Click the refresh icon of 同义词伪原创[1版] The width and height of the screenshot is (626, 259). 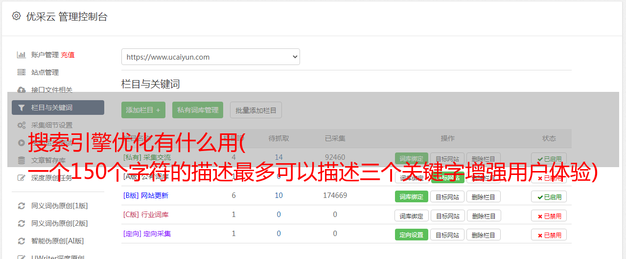click(x=22, y=206)
